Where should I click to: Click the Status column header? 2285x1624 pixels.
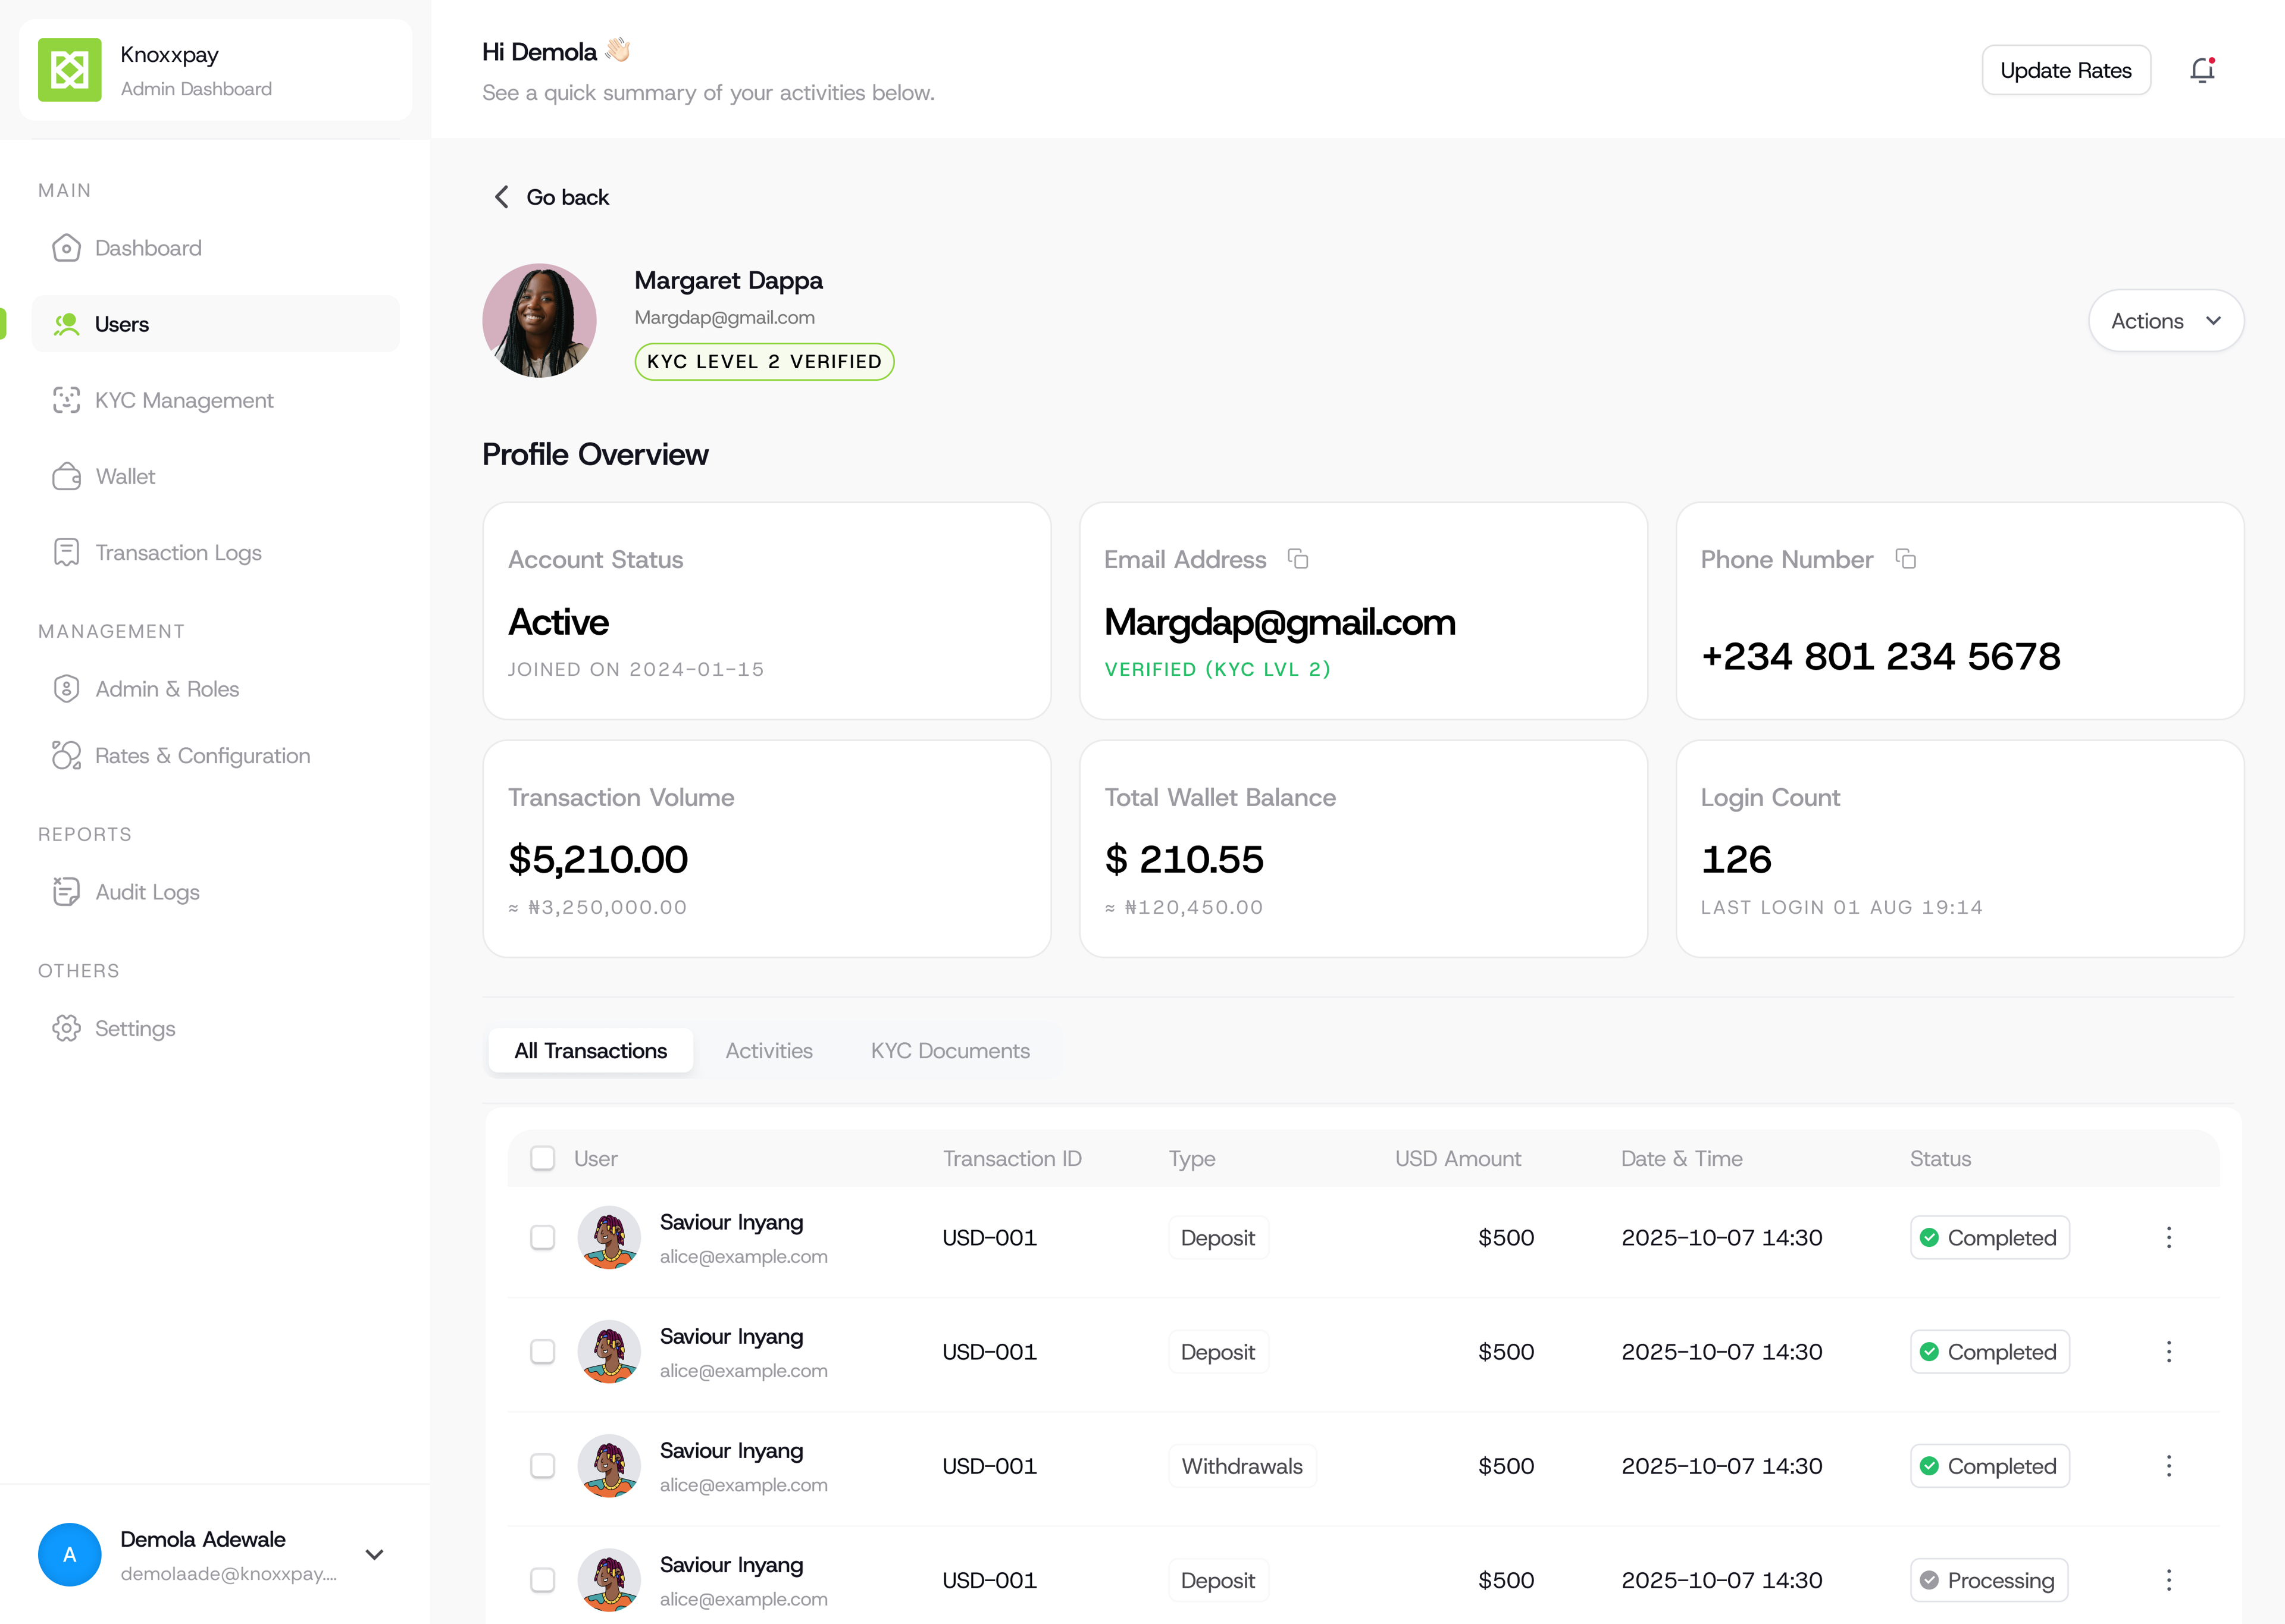coord(1940,1158)
